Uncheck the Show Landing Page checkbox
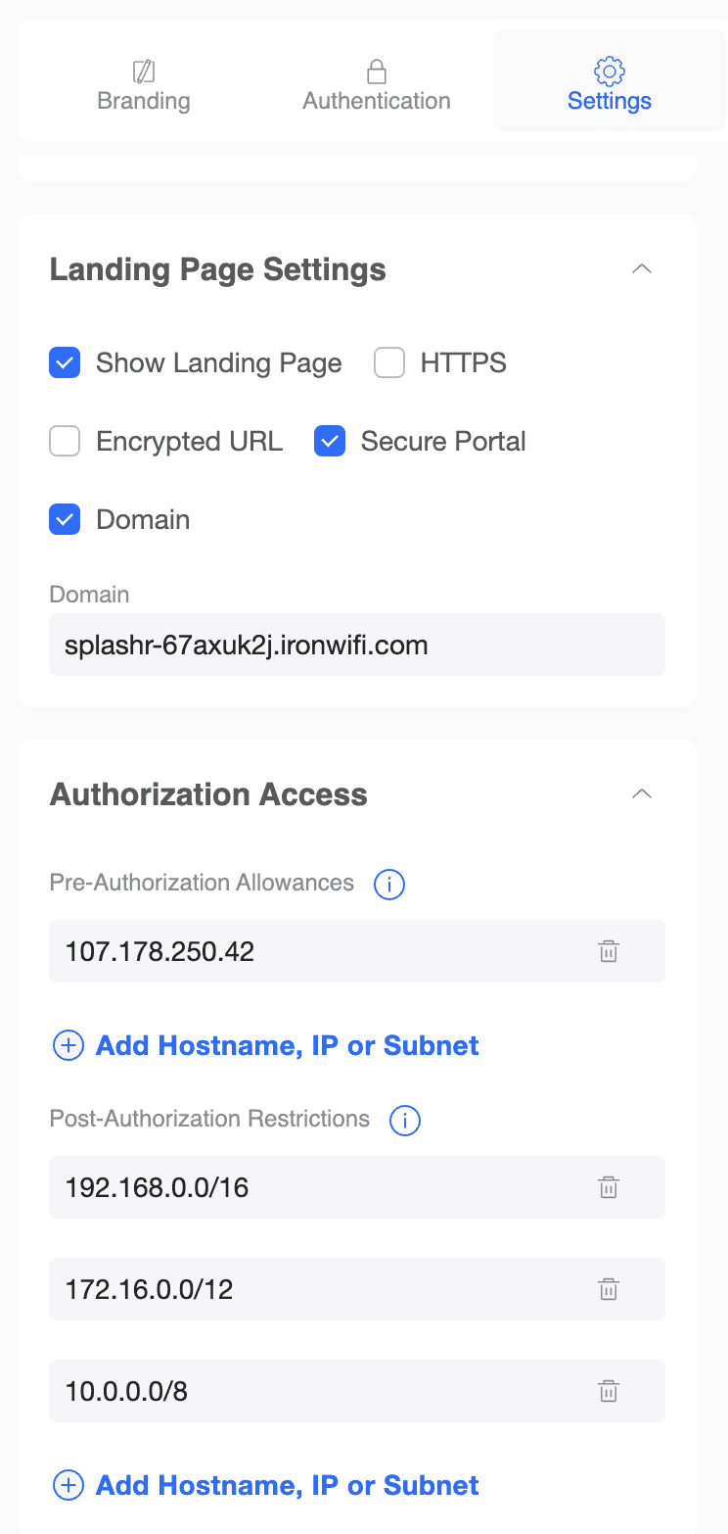 point(65,363)
